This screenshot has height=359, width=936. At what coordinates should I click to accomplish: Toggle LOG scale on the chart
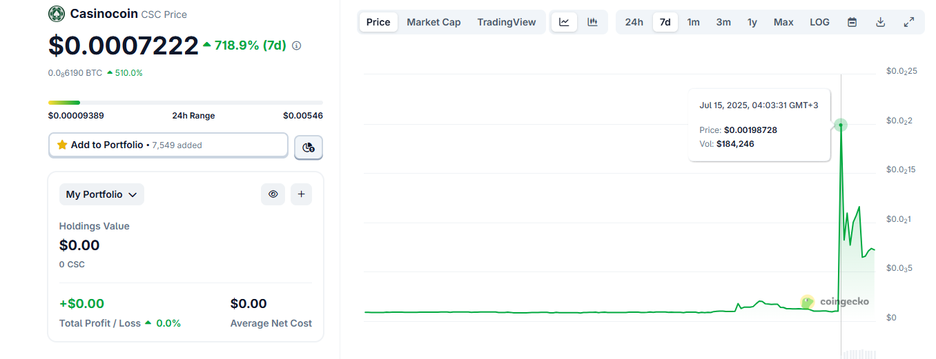click(x=820, y=22)
